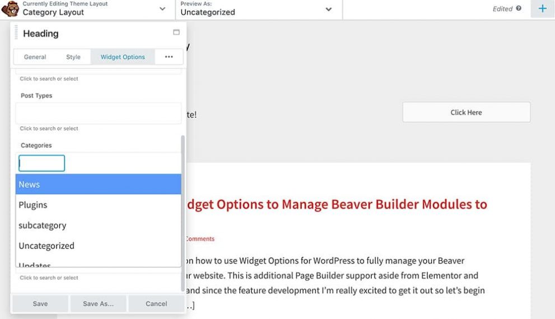The height and width of the screenshot is (319, 555).
Task: Grab the Heading panel drag handle
Action: tap(16, 33)
